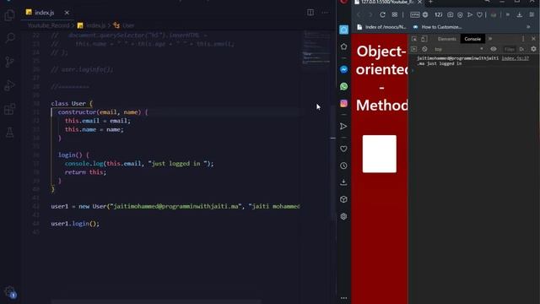Go back in the browser
Screen dimensions: 540x304
[x=359, y=15]
